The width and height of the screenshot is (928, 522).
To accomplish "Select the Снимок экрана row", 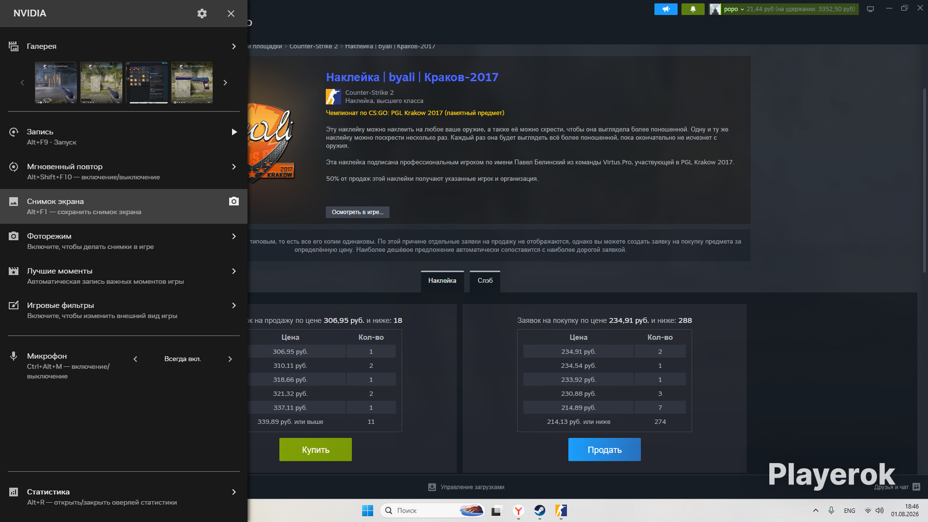I will [x=124, y=206].
